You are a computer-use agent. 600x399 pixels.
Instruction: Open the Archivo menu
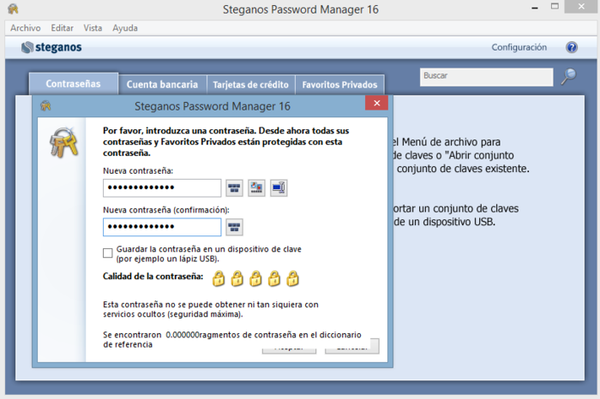coord(25,28)
